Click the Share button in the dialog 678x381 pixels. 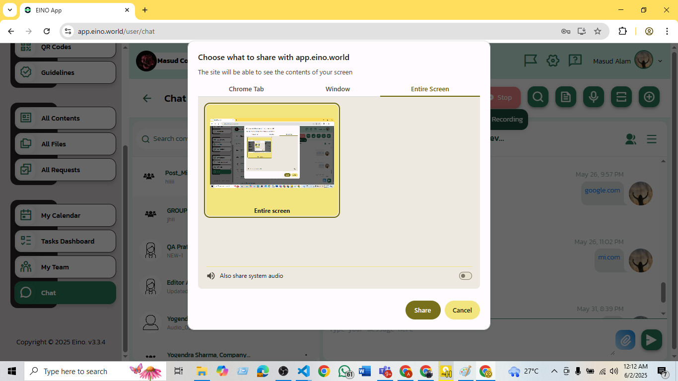pos(423,310)
